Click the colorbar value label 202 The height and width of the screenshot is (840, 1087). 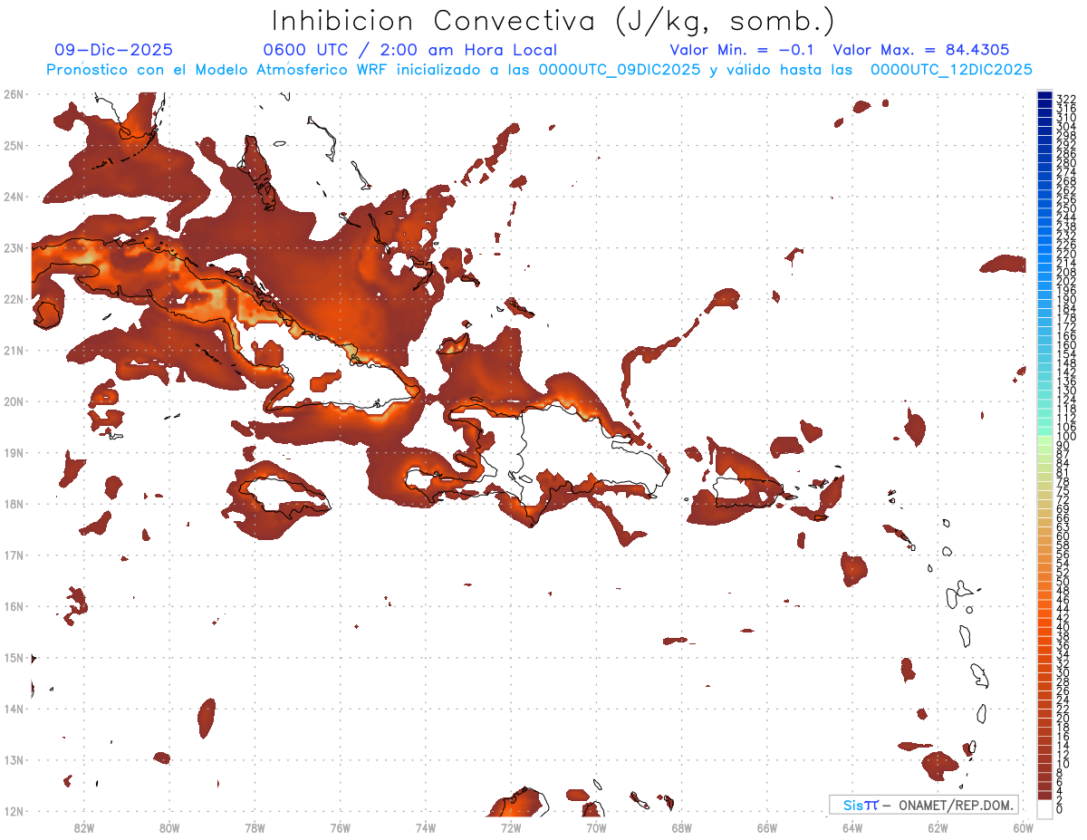click(x=1066, y=281)
